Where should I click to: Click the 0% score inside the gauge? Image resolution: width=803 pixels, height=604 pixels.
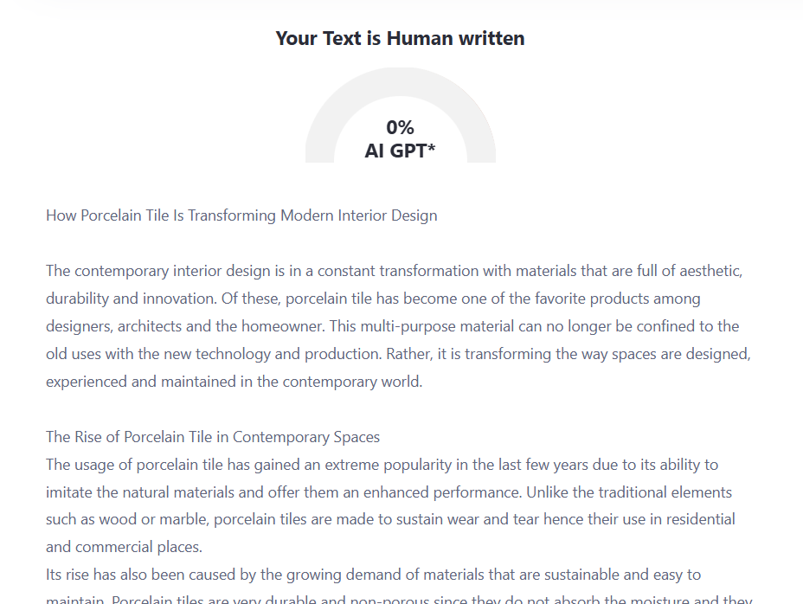tap(400, 127)
